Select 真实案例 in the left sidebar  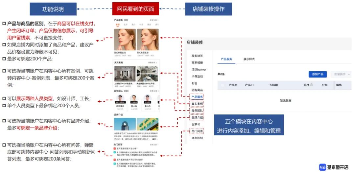click(197, 104)
